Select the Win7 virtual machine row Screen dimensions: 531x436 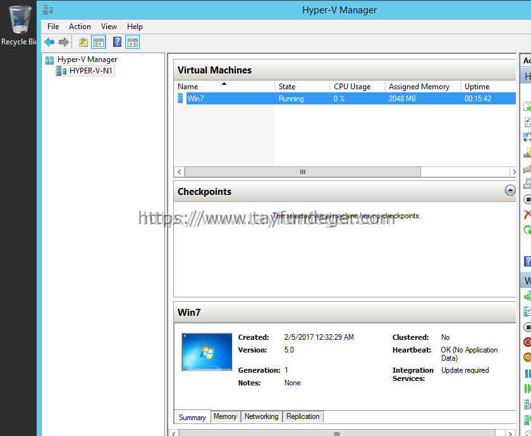click(345, 99)
